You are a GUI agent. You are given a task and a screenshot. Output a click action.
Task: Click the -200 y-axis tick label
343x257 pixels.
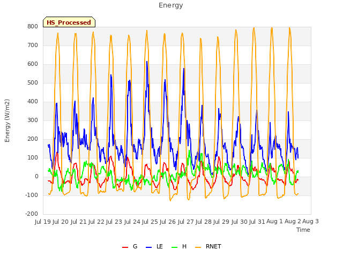[x=32, y=214]
